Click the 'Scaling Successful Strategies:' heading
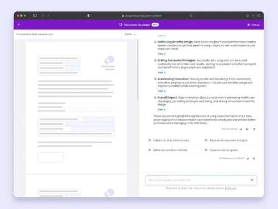The height and width of the screenshot is (209, 278). 177,60
